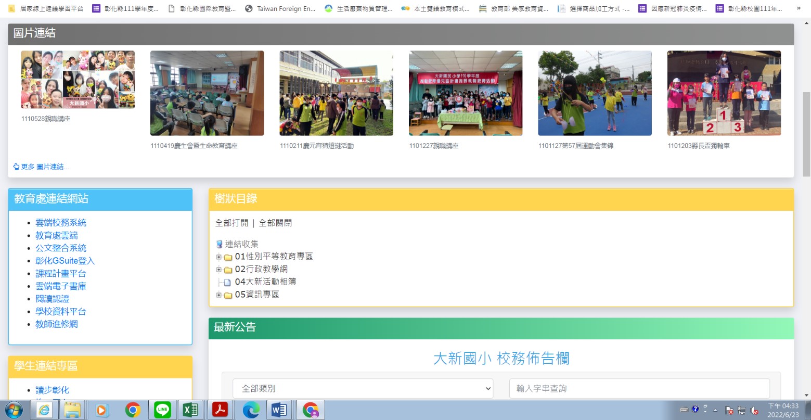
Task: Open the 彰化縣校園111年 bookmark
Action: point(749,8)
